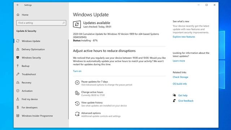Click the search magnifier icon
The width and height of the screenshot is (231, 130).
pos(64,23)
